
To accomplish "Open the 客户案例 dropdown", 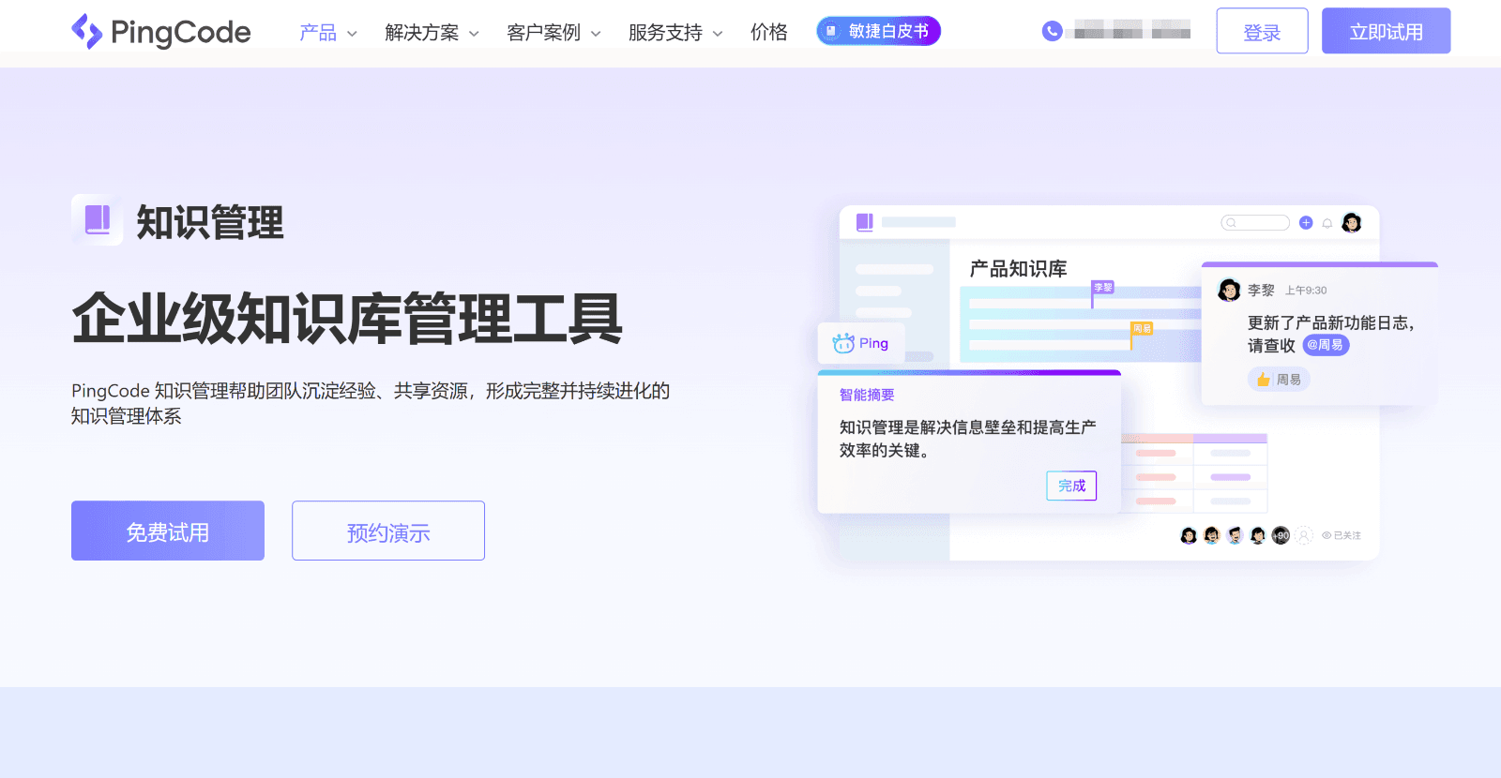I will pyautogui.click(x=553, y=33).
